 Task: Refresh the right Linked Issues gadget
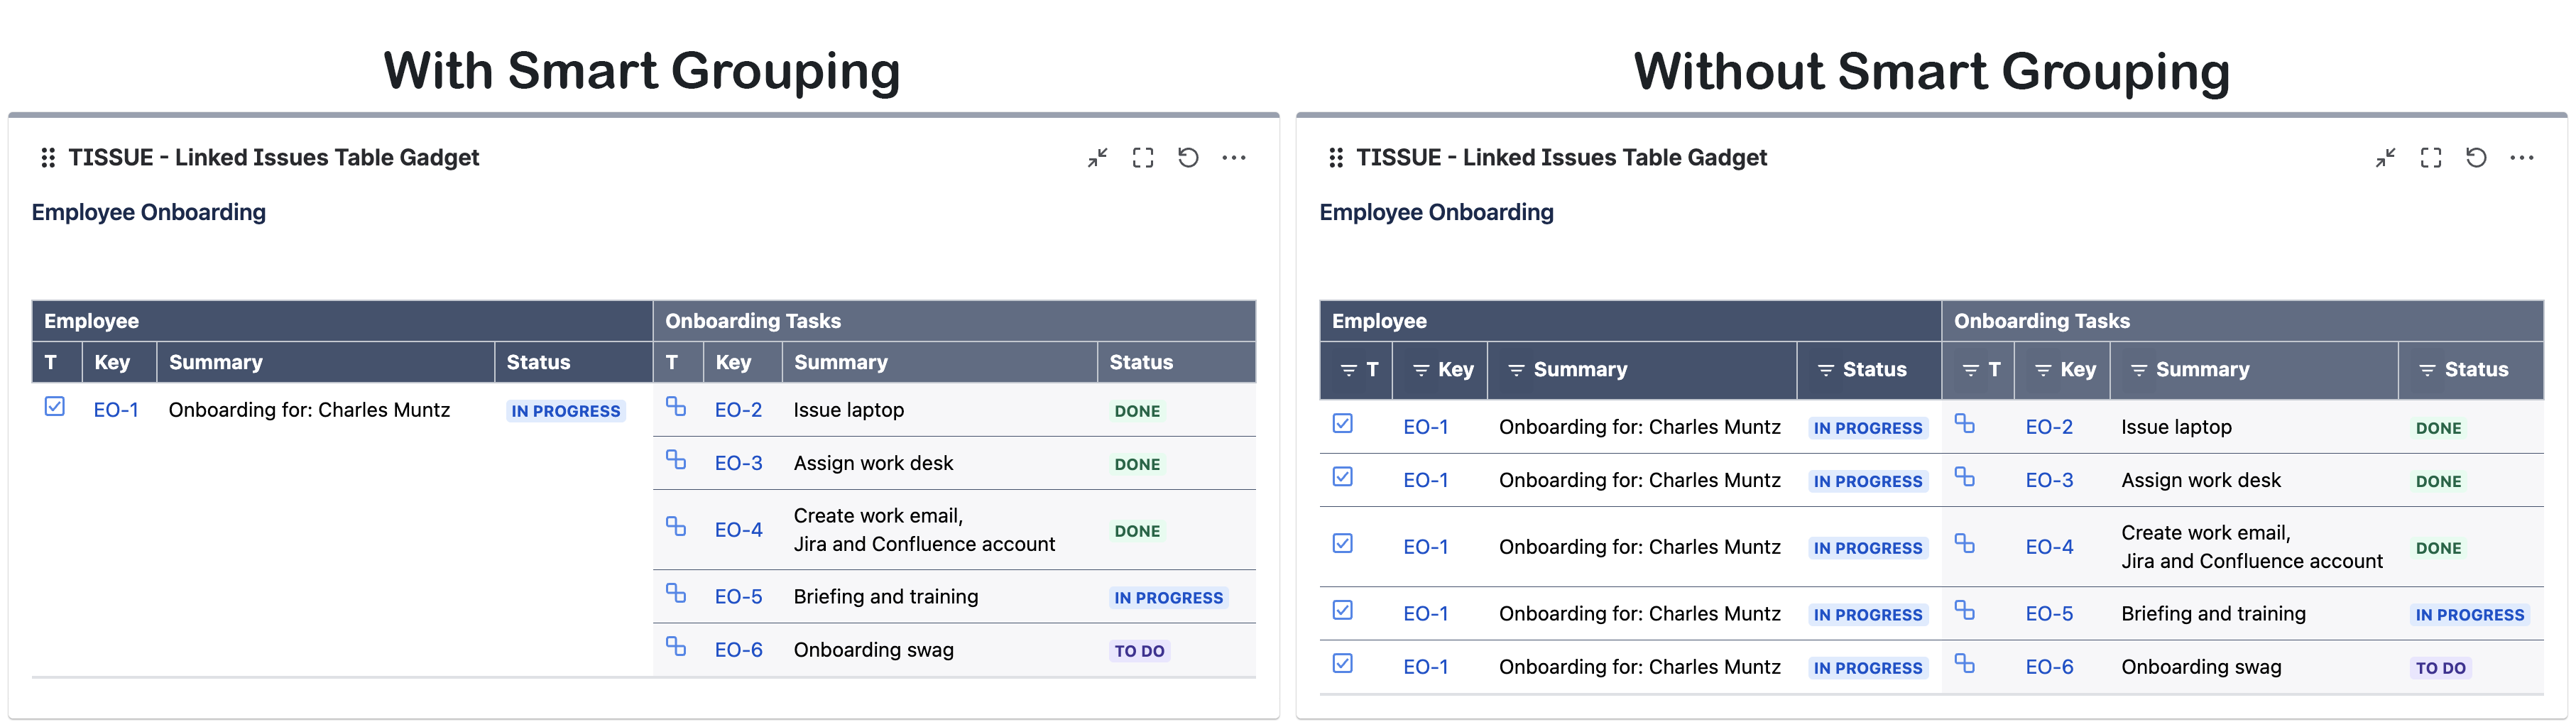[2476, 158]
